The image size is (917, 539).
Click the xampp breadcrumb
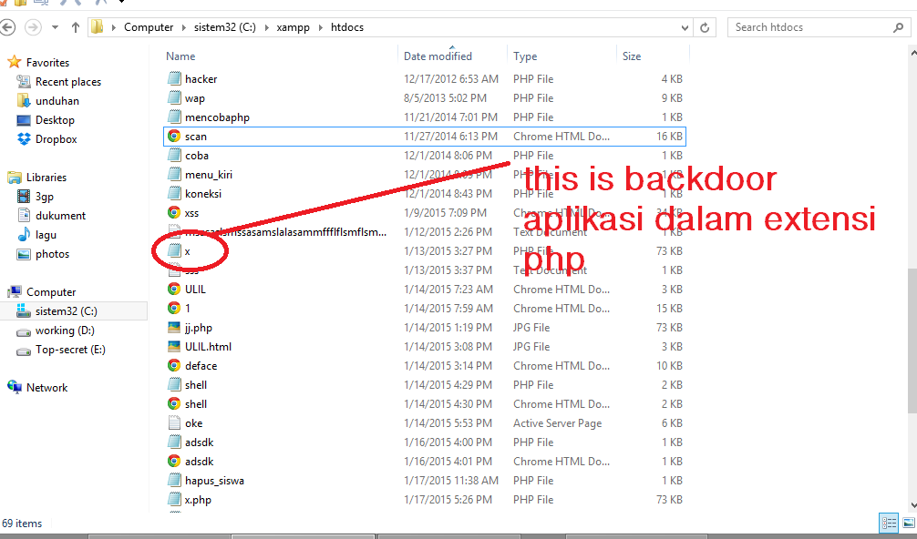(293, 27)
